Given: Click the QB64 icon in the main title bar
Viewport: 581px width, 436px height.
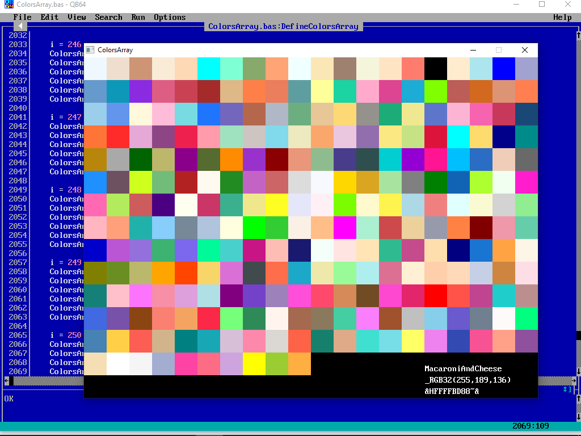Looking at the screenshot, I should [x=9, y=5].
